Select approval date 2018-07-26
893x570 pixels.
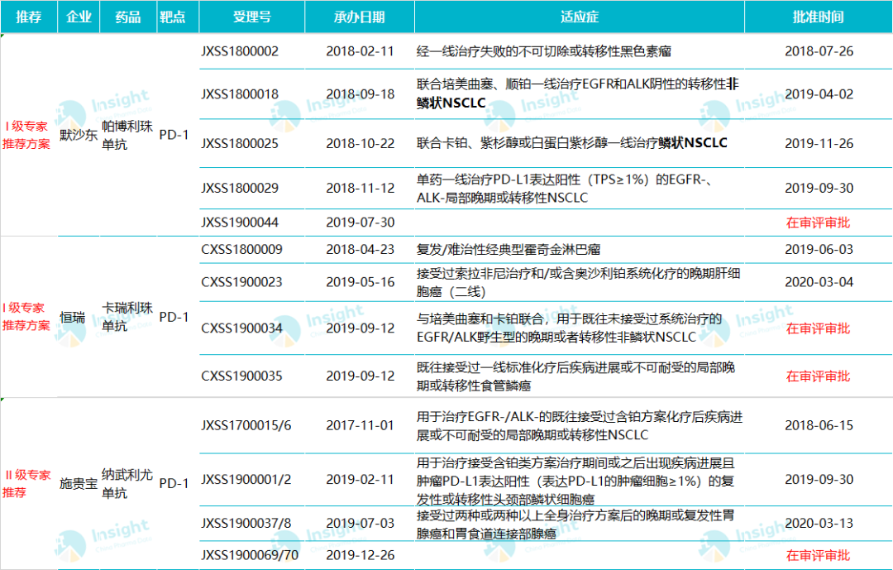point(819,51)
